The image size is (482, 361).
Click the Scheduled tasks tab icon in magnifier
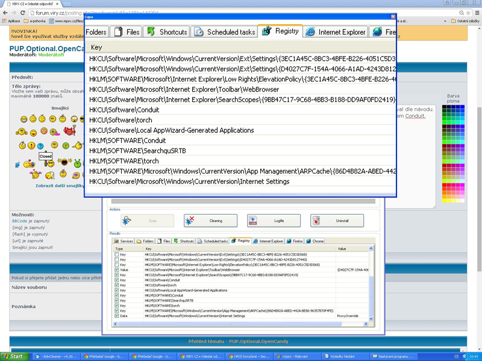pos(199,32)
